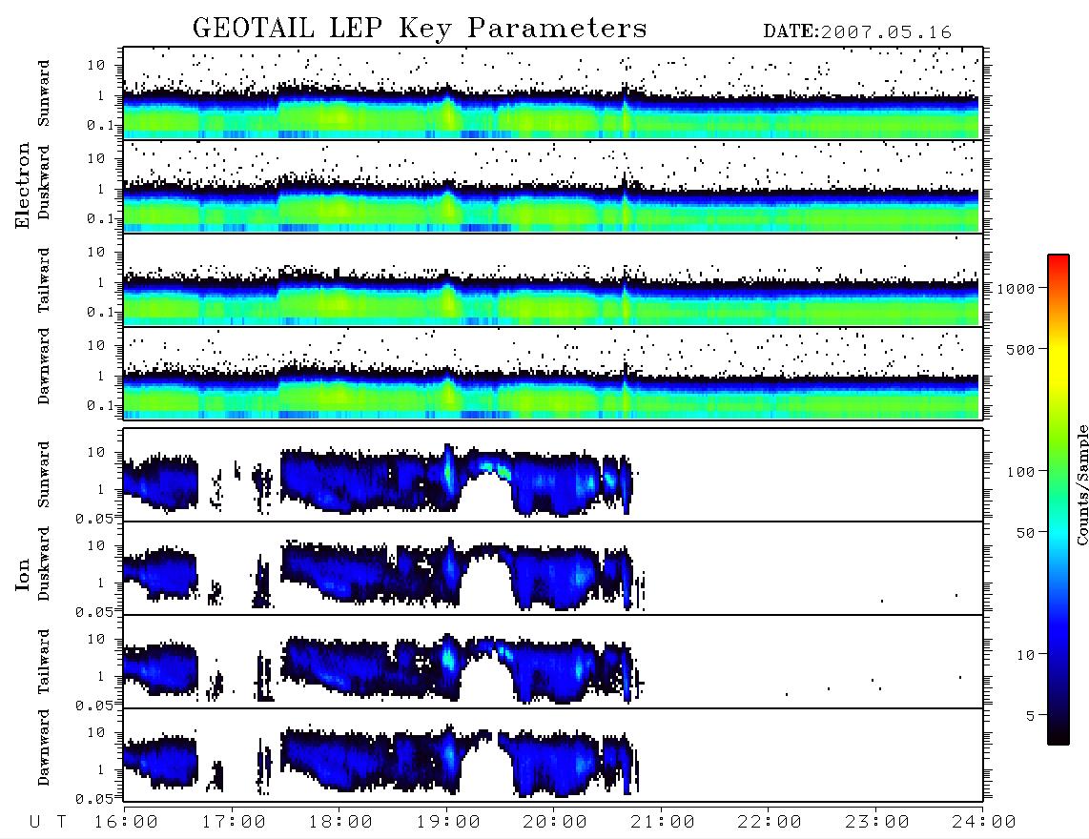Viewport: 1089px width, 839px height.
Task: Click inside the Ion Dawnward spectrogram panel
Action: coord(553,755)
